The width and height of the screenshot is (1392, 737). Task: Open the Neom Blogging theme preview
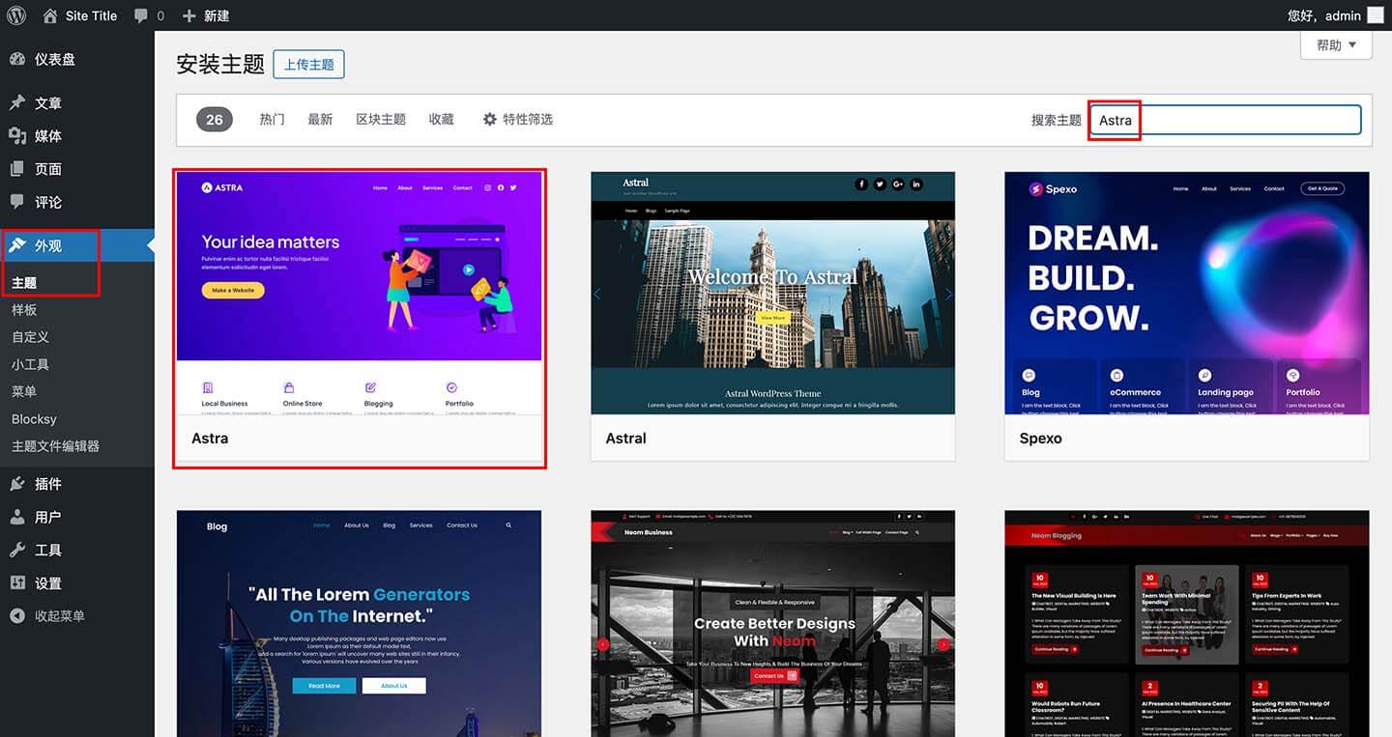click(x=1187, y=623)
